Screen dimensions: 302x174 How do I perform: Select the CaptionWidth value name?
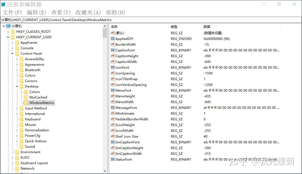(126, 62)
